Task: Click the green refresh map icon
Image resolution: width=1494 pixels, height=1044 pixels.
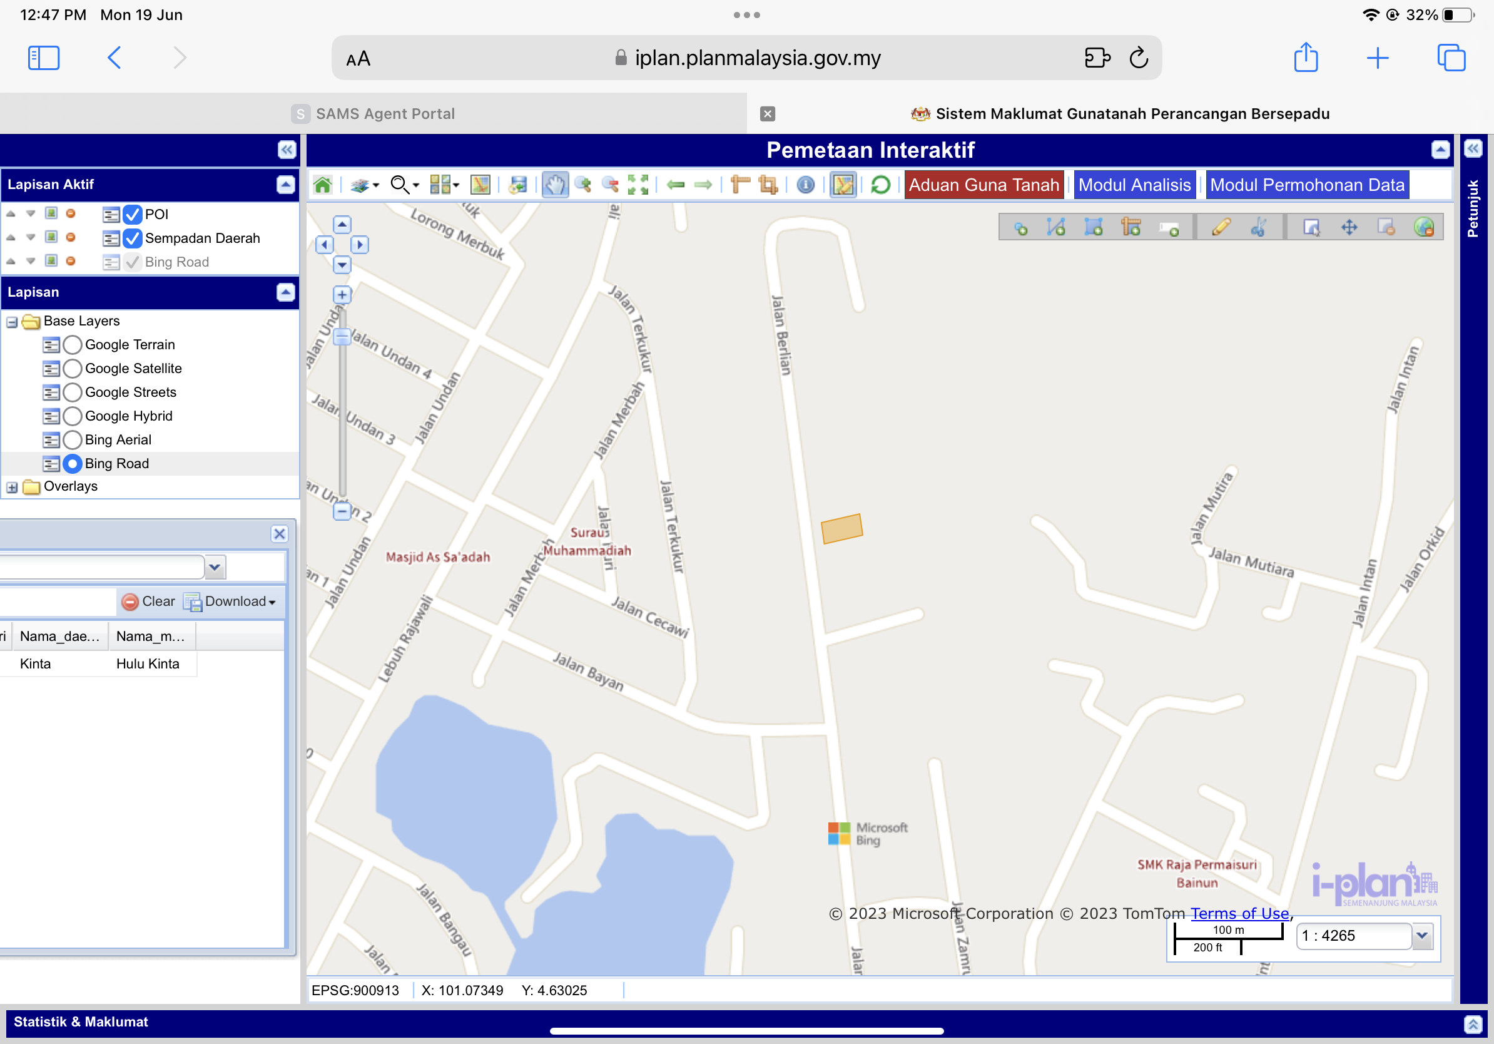Action: 880,185
